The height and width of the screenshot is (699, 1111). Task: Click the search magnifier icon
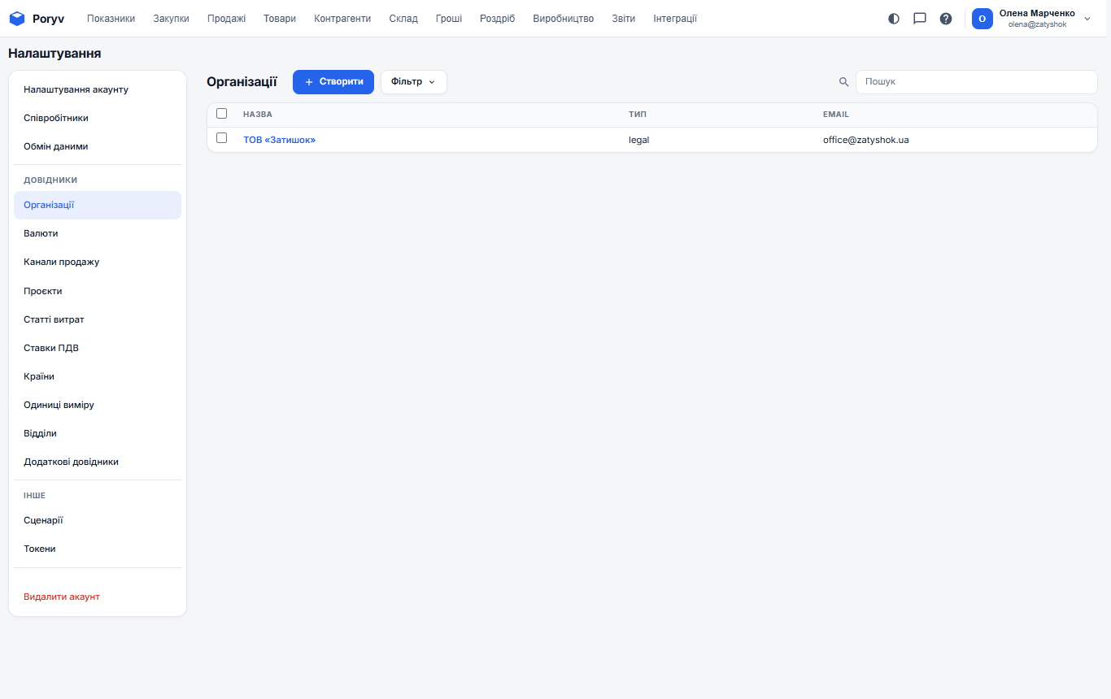(x=844, y=82)
